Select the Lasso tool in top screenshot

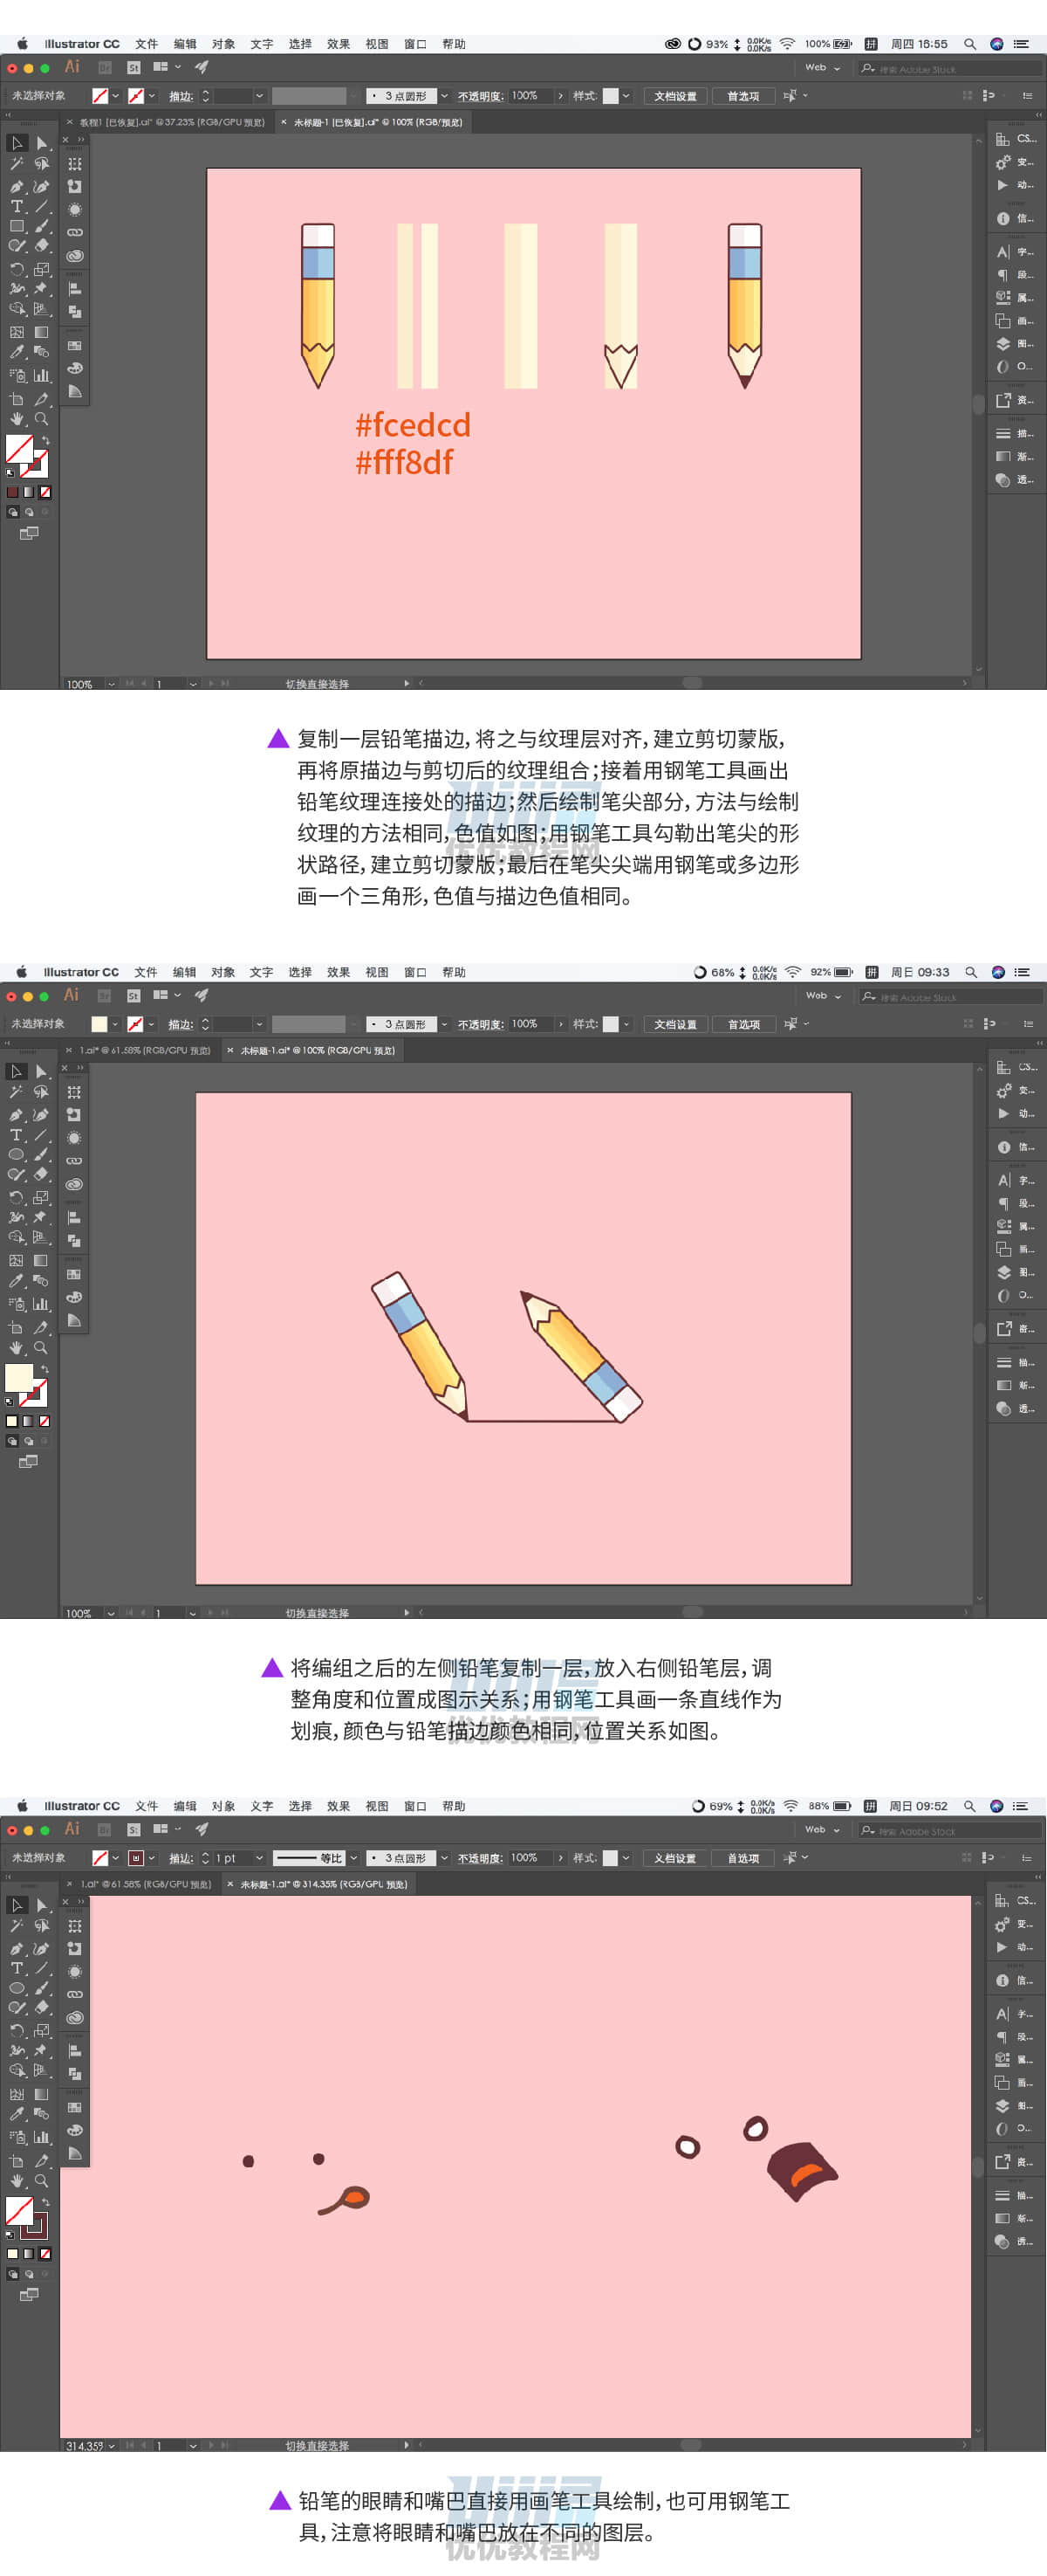pyautogui.click(x=41, y=164)
